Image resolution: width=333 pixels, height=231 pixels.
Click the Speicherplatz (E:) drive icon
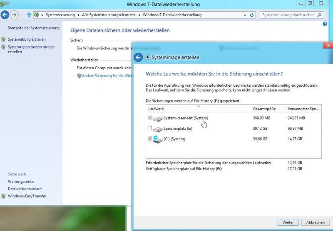click(158, 129)
